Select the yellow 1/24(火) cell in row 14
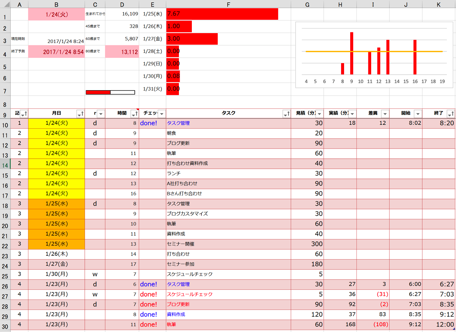456x332 pixels. click(56, 164)
